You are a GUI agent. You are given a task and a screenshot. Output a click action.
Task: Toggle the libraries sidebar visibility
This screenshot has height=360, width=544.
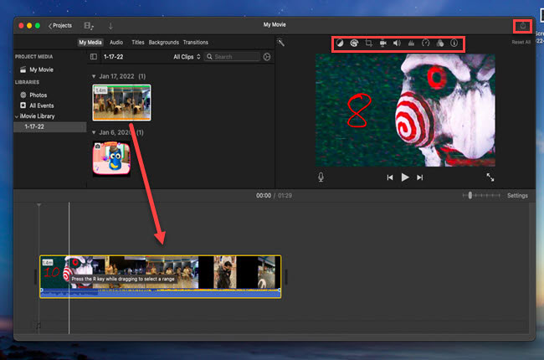pos(94,57)
